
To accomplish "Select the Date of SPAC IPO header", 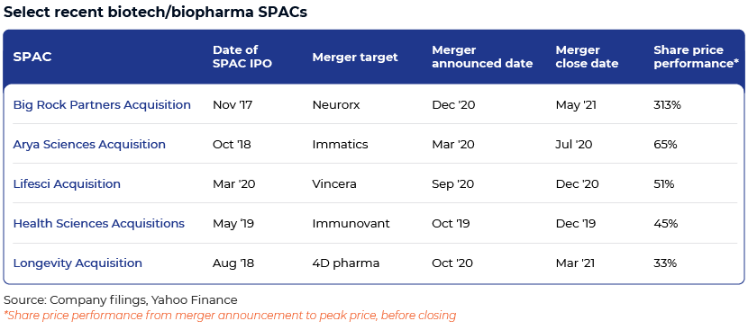I will (242, 57).
